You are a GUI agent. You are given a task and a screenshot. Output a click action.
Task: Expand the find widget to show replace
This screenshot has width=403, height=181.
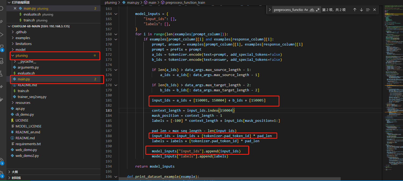pos(269,9)
